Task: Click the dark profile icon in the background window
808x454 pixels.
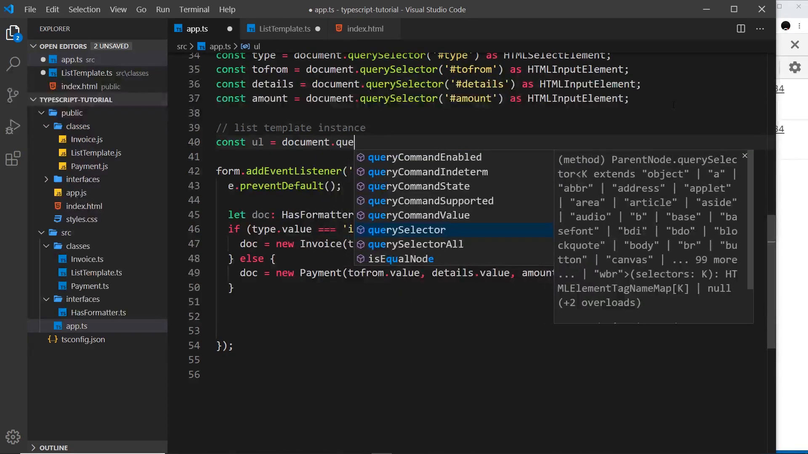Action: click(785, 26)
